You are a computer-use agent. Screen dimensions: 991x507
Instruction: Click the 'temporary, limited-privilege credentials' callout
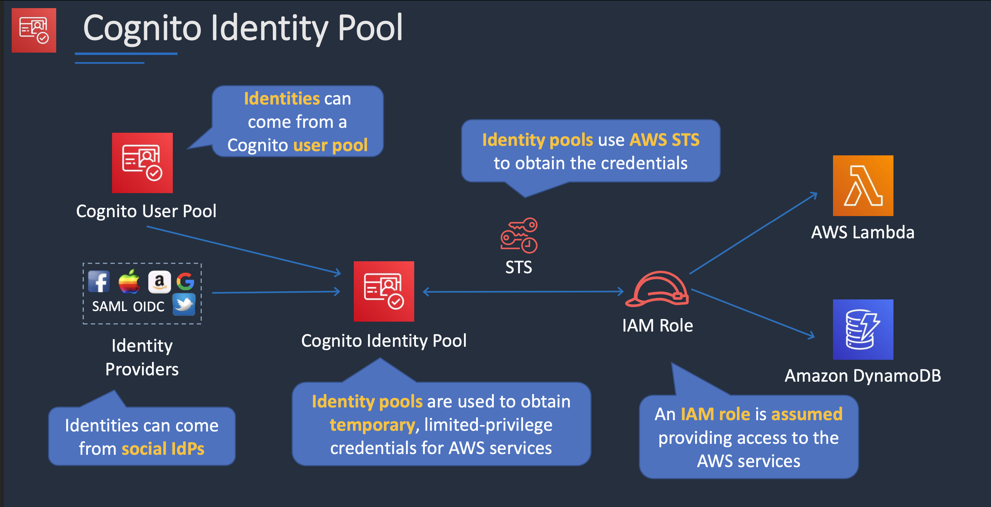[x=441, y=424]
